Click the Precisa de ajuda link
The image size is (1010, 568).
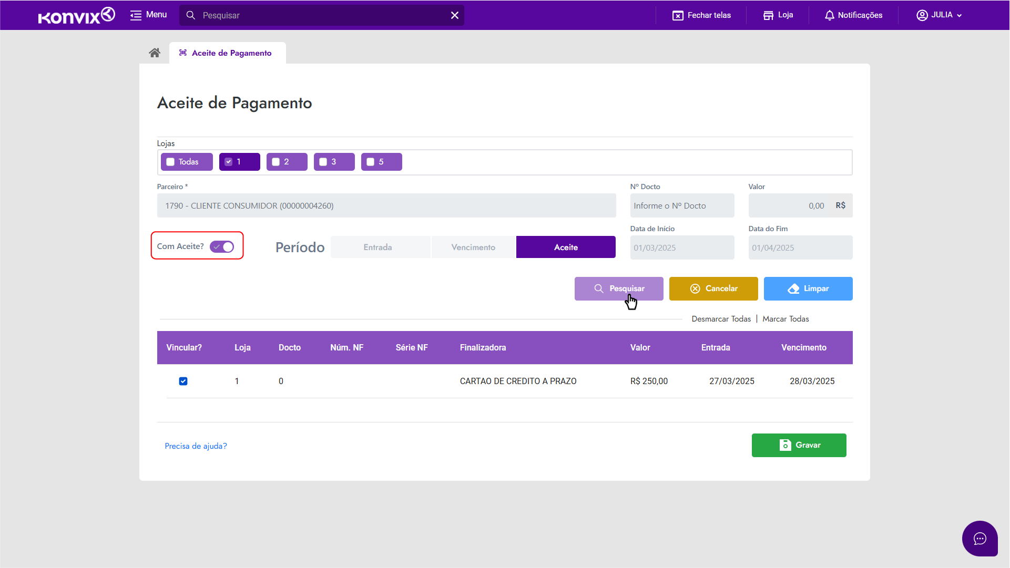(196, 446)
